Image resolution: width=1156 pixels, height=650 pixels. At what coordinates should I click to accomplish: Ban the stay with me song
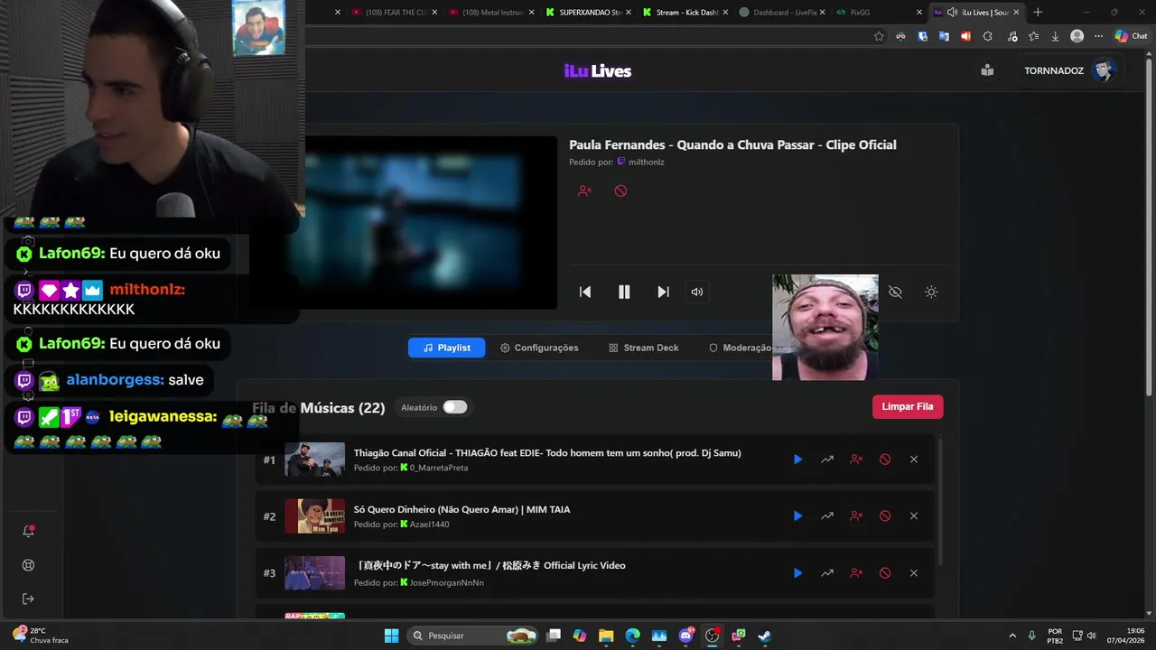coord(885,572)
